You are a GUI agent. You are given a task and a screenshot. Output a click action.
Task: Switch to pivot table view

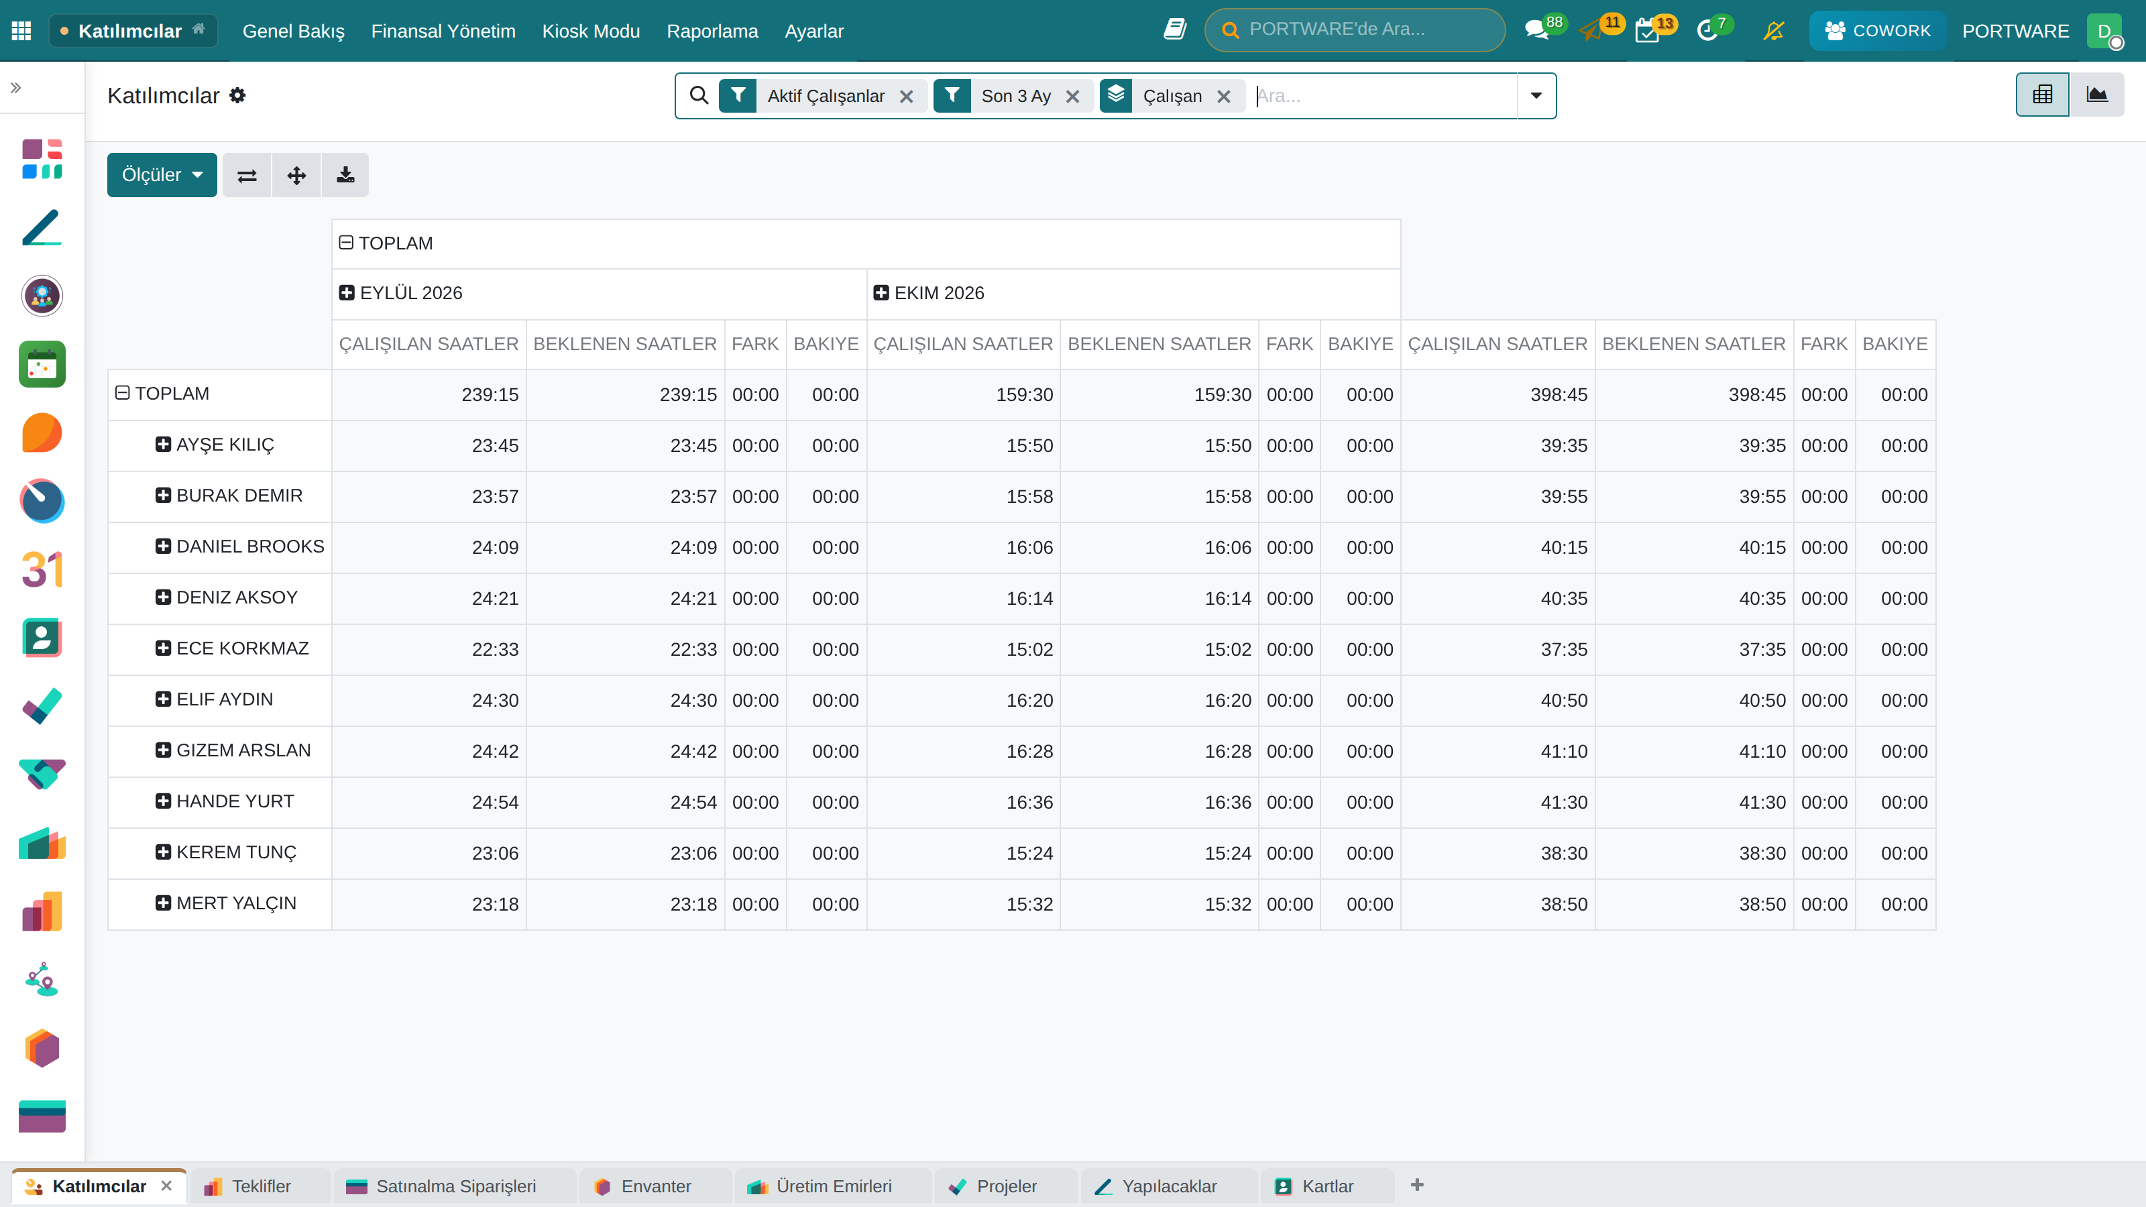tap(2042, 95)
